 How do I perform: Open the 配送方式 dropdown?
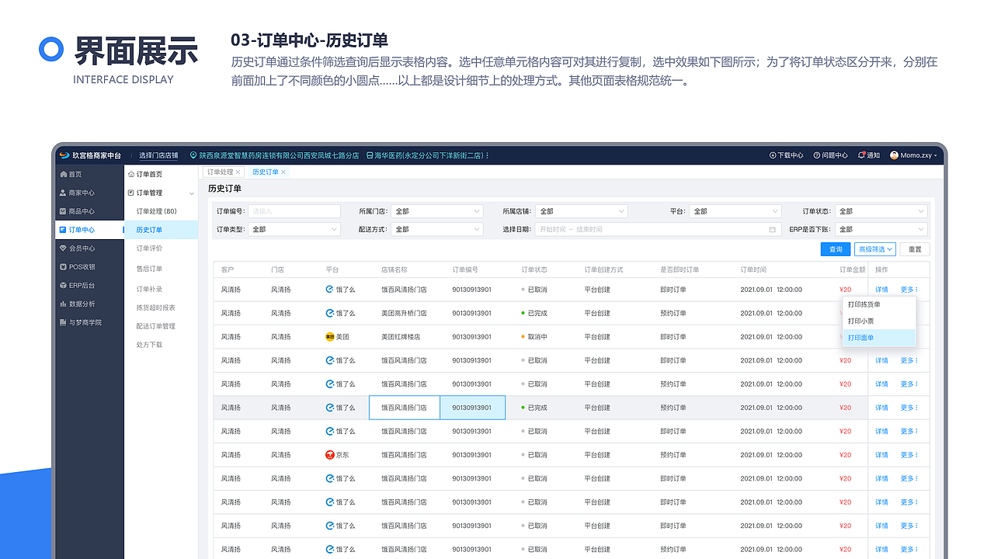click(x=436, y=230)
